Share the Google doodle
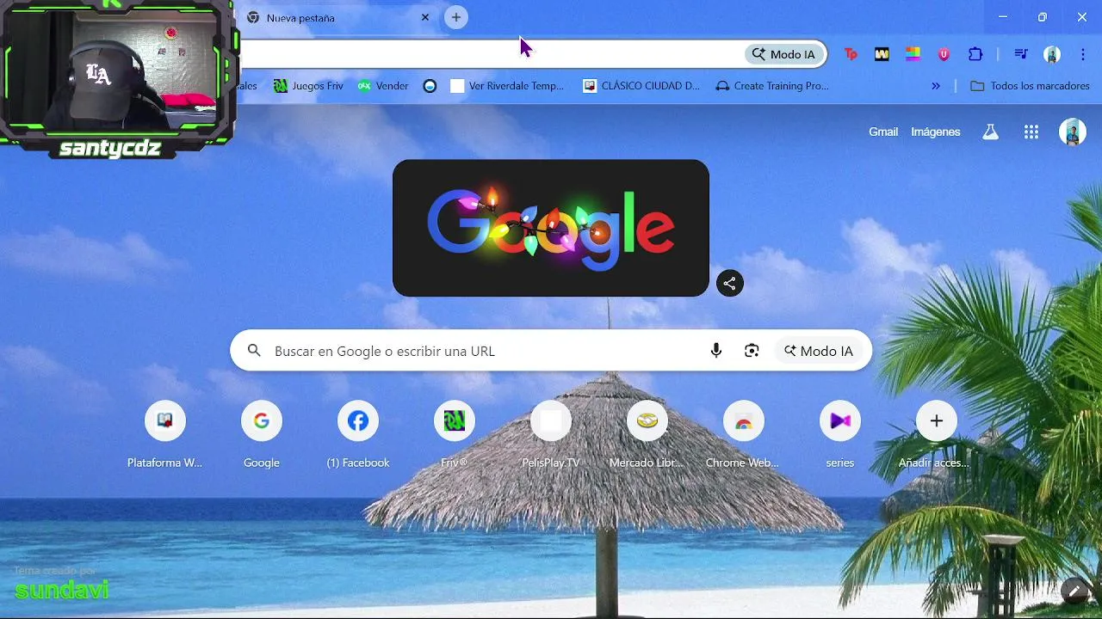 point(730,283)
